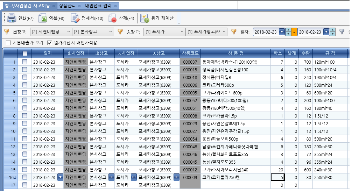
Task: Check the row 16 코카콜라250캔 checkbox
Action: tap(25, 177)
